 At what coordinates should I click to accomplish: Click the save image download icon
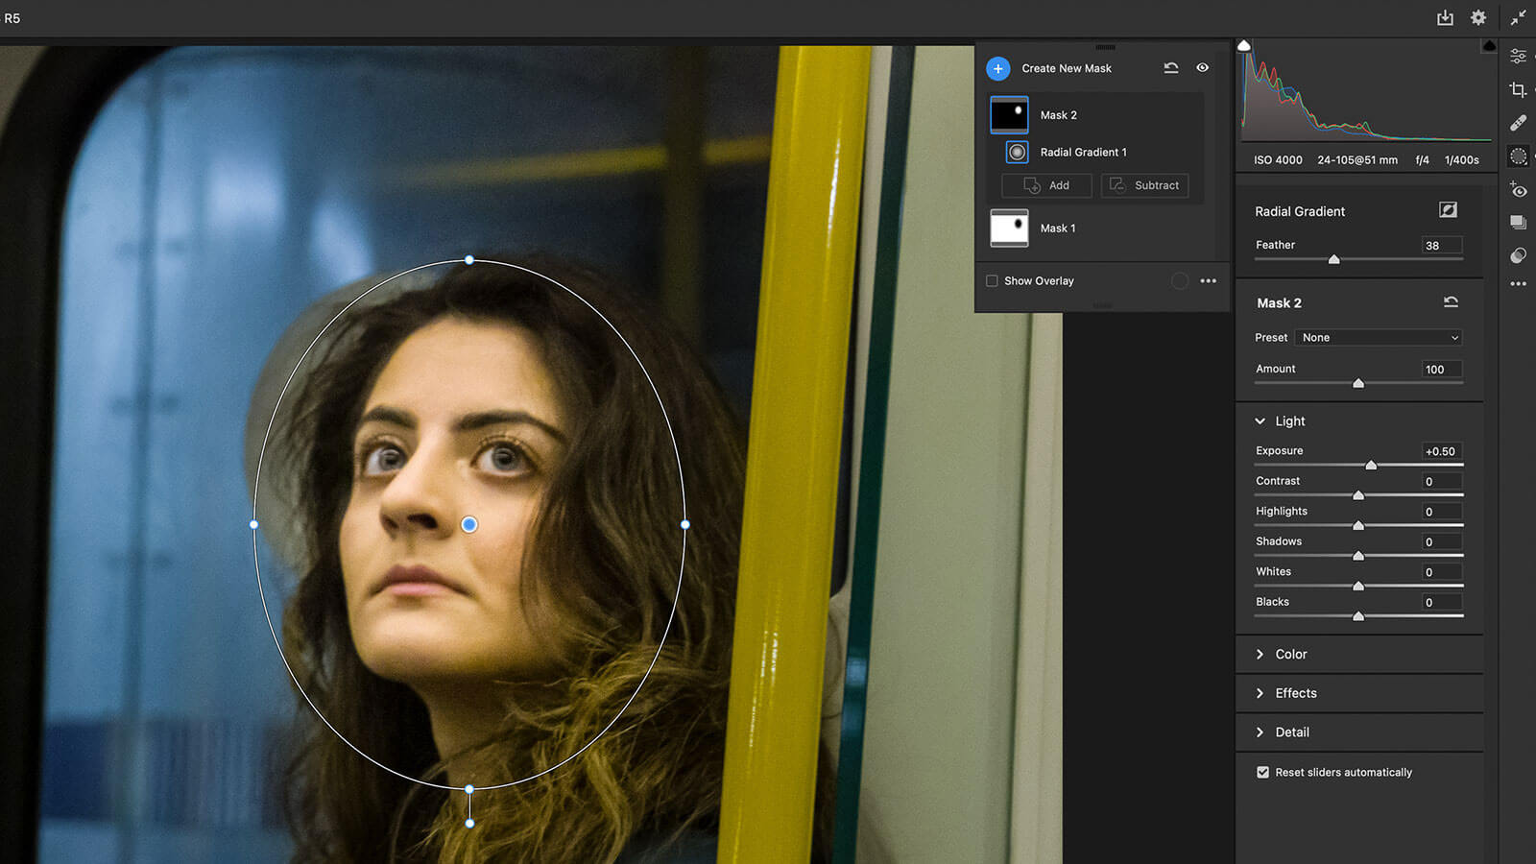1445,18
